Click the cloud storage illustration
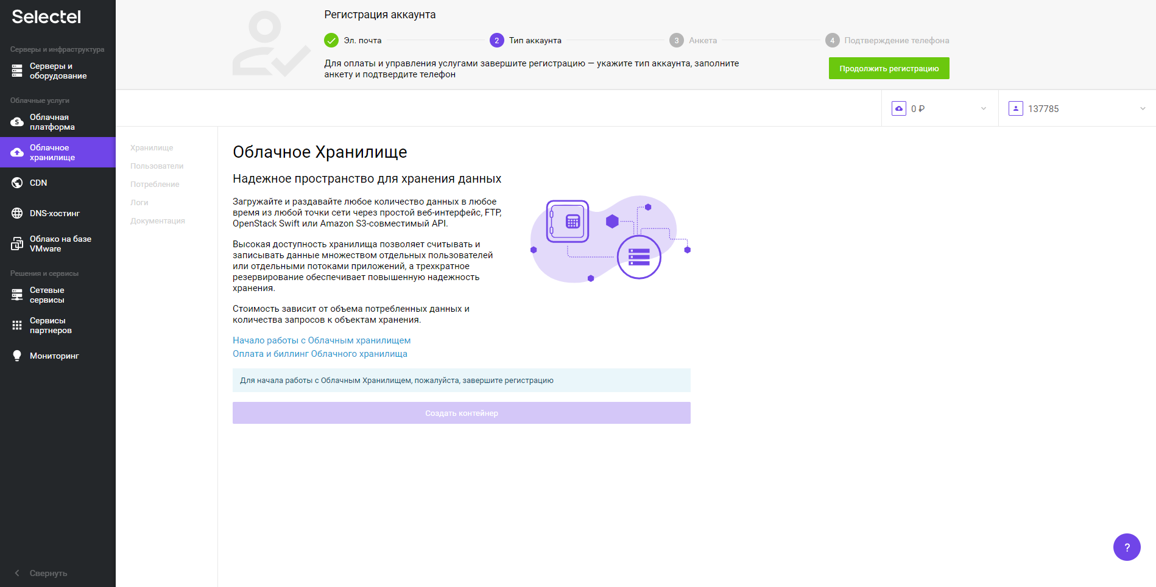Viewport: 1156px width, 587px height. (x=610, y=239)
